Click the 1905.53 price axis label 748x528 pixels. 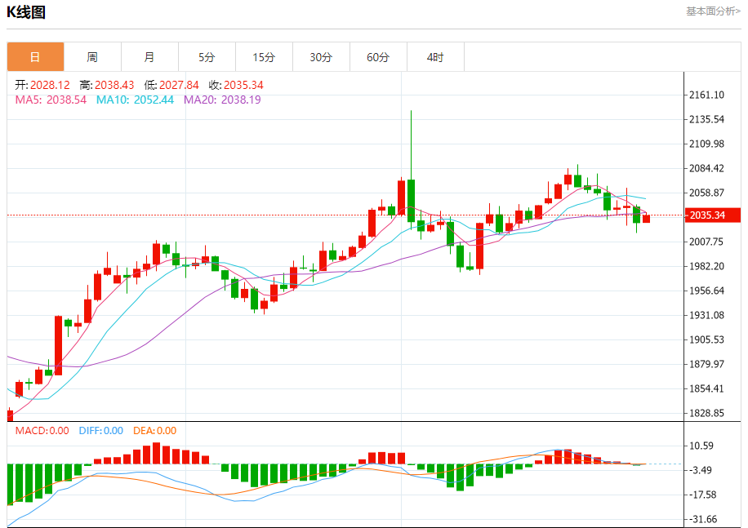pos(706,339)
